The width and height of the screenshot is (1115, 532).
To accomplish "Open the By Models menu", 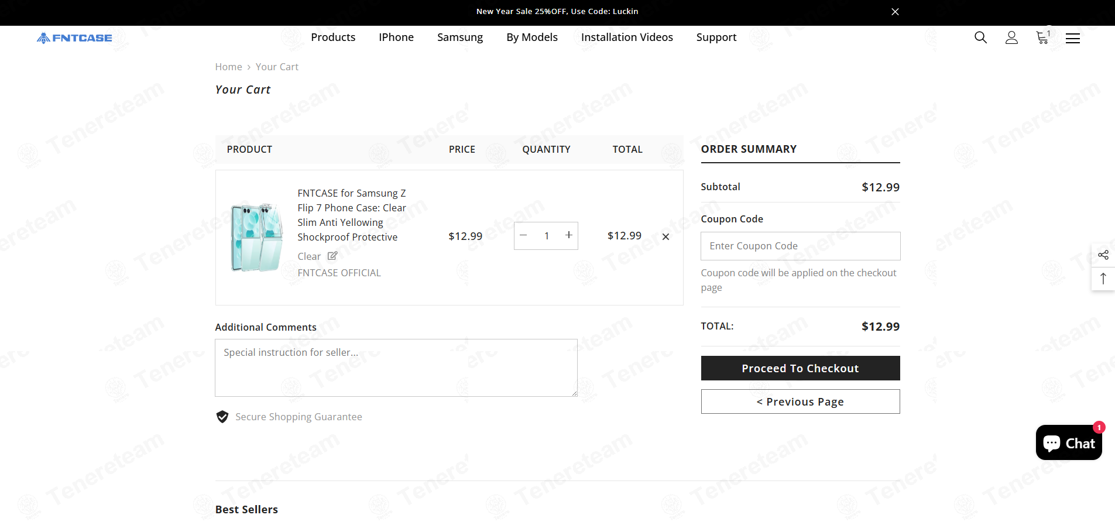I will pos(532,37).
